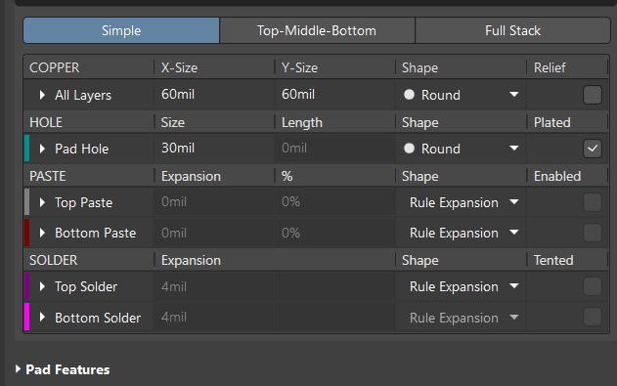617x386 pixels.
Task: Expand the All Layers row arrow
Action: (42, 95)
